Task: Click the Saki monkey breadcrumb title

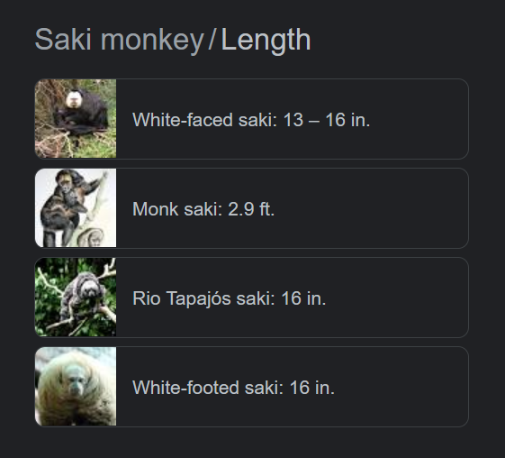Action: (x=119, y=40)
